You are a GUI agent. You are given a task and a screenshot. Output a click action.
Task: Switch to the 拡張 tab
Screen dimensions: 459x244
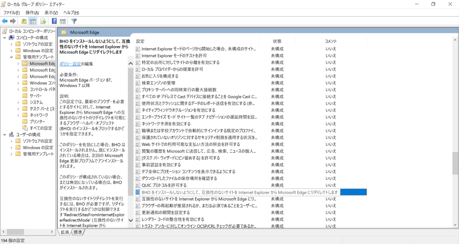[x=65, y=232]
